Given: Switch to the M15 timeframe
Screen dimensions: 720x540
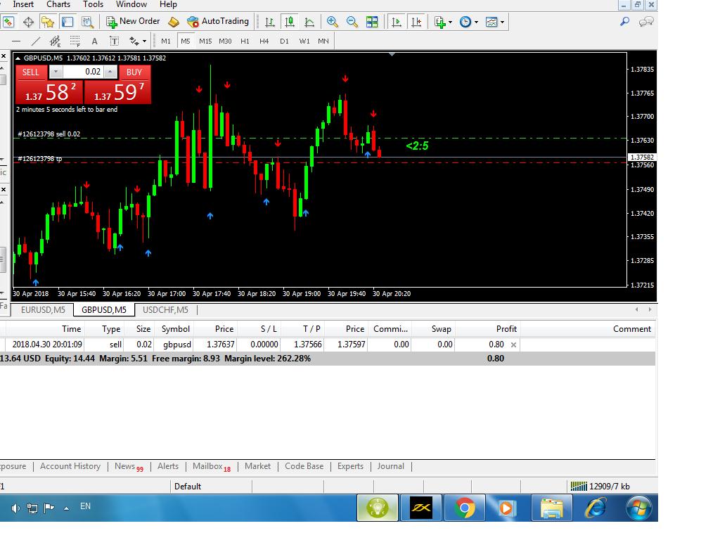Looking at the screenshot, I should (205, 41).
